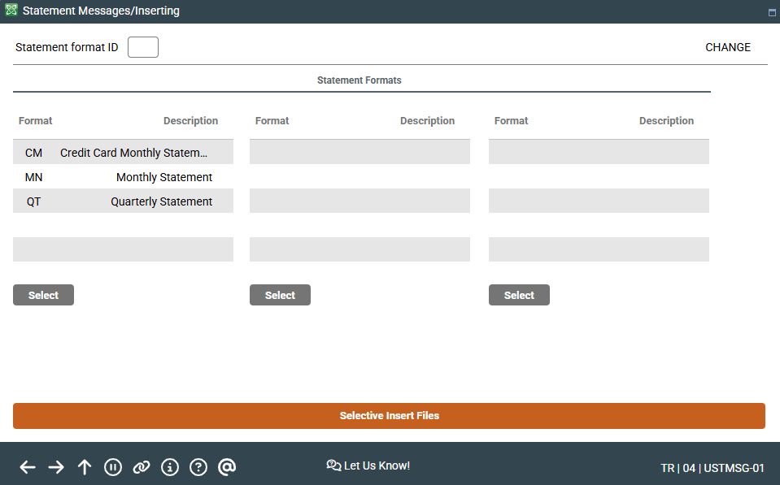Click the maximize window icon in title bar
This screenshot has width=780, height=485.
[771, 13]
